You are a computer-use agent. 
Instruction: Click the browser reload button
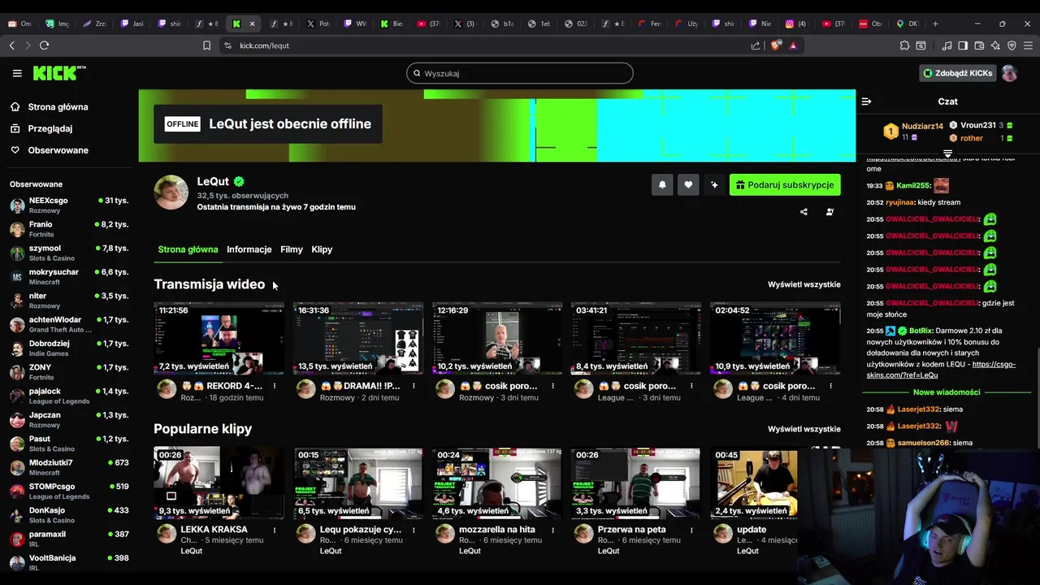click(x=44, y=45)
